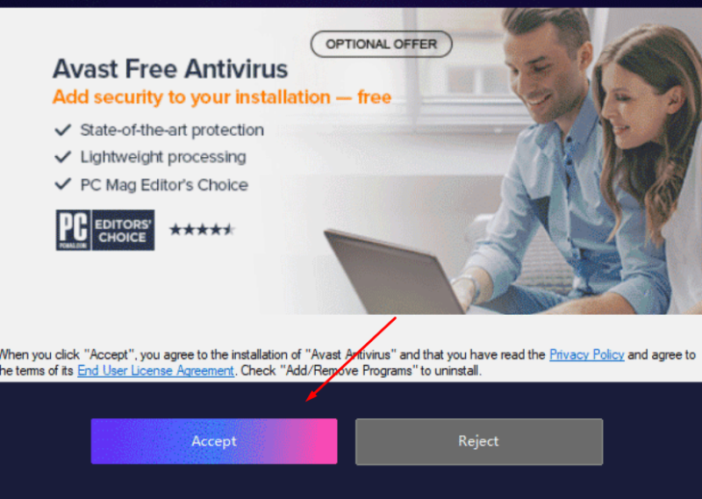Image resolution: width=702 pixels, height=499 pixels.
Task: Click the PC Mag Editor's Choice text
Action: tap(164, 185)
